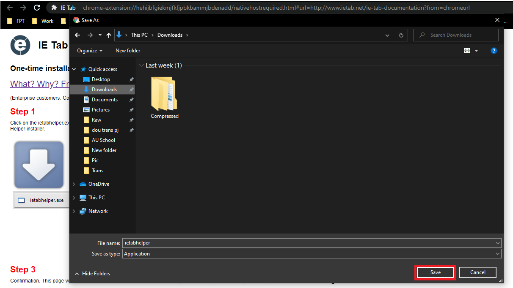This screenshot has height=288, width=513.
Task: Select Network in navigation pane
Action: tap(98, 211)
